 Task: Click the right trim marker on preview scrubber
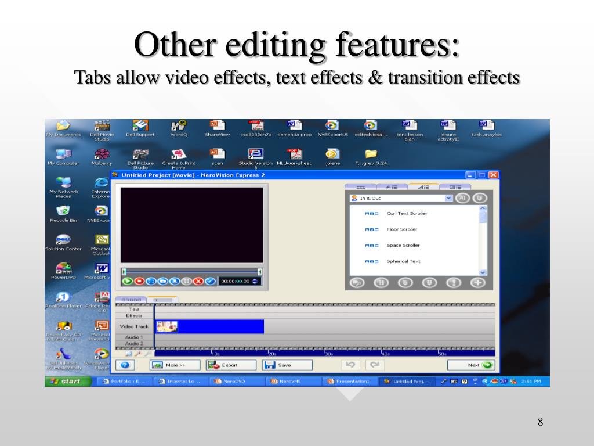point(260,272)
